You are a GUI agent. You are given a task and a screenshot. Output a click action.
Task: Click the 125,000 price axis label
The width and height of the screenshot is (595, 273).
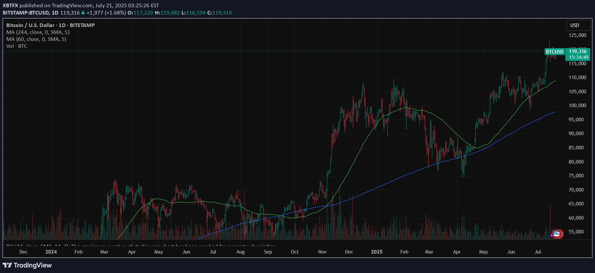click(578, 35)
